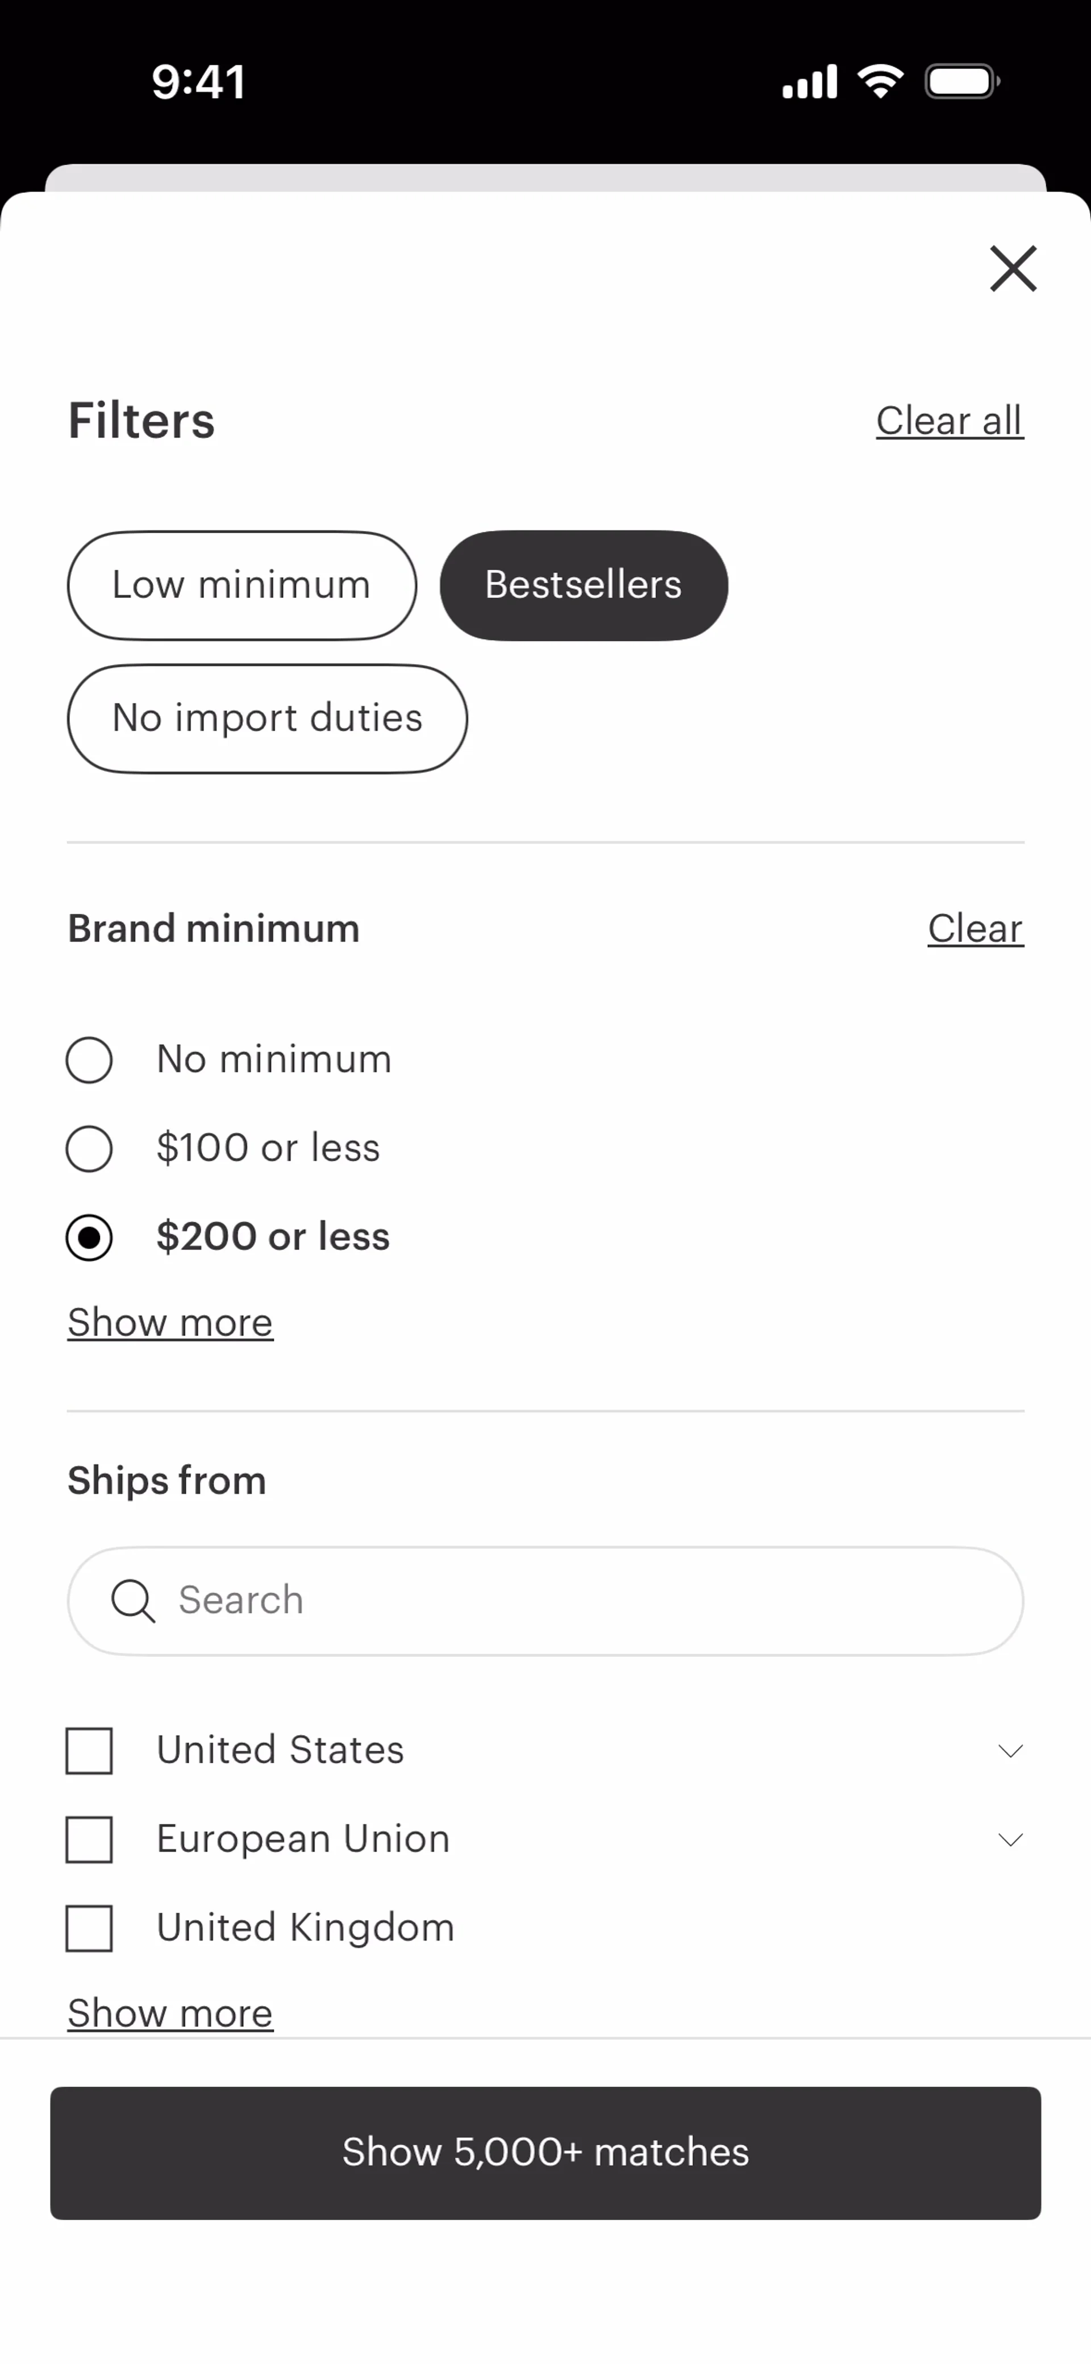
Task: Choose the $100 or less option
Action: 89,1149
